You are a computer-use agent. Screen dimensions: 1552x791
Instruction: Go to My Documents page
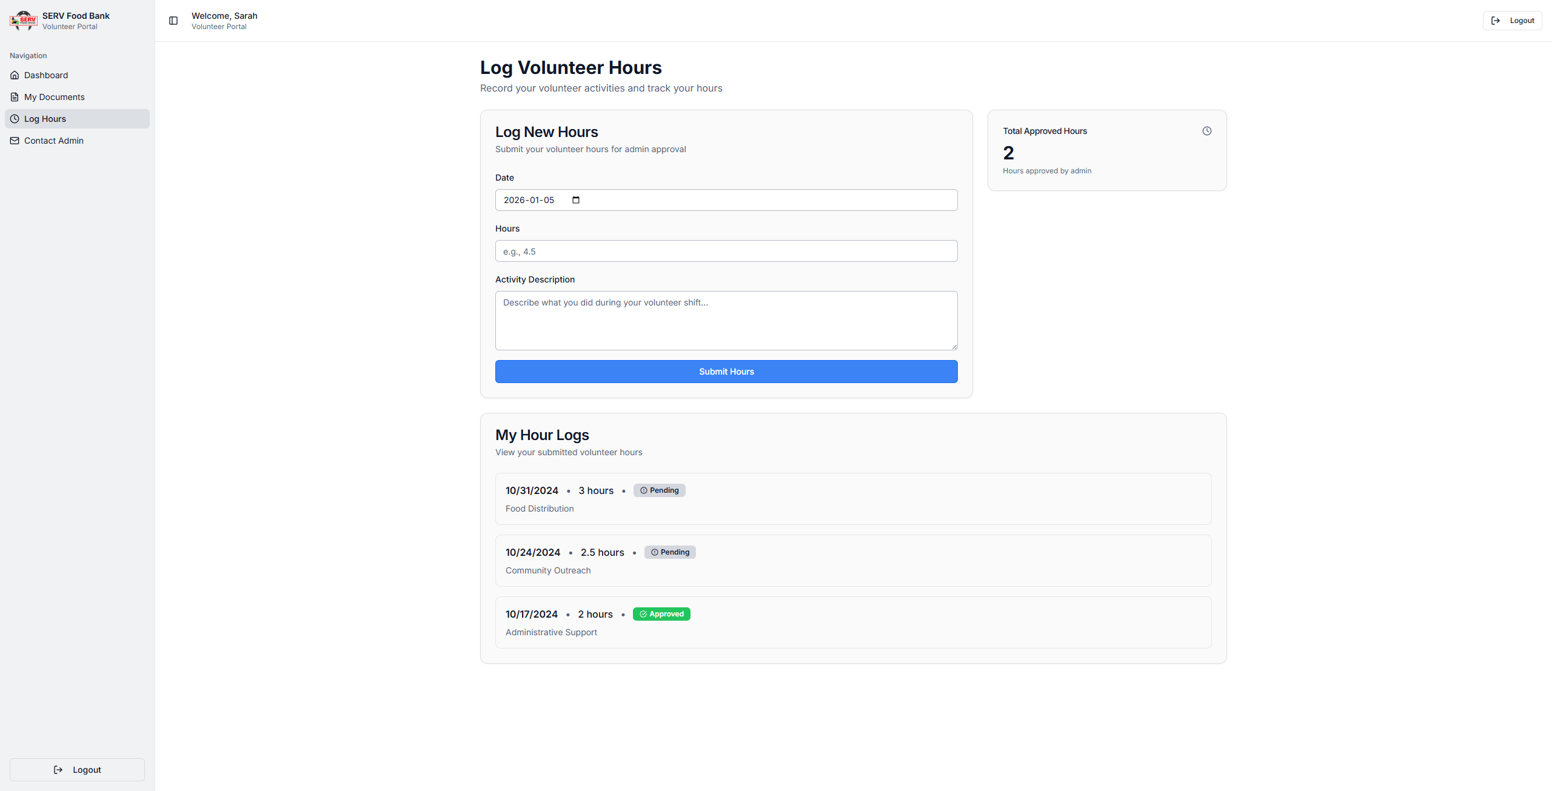click(x=55, y=97)
